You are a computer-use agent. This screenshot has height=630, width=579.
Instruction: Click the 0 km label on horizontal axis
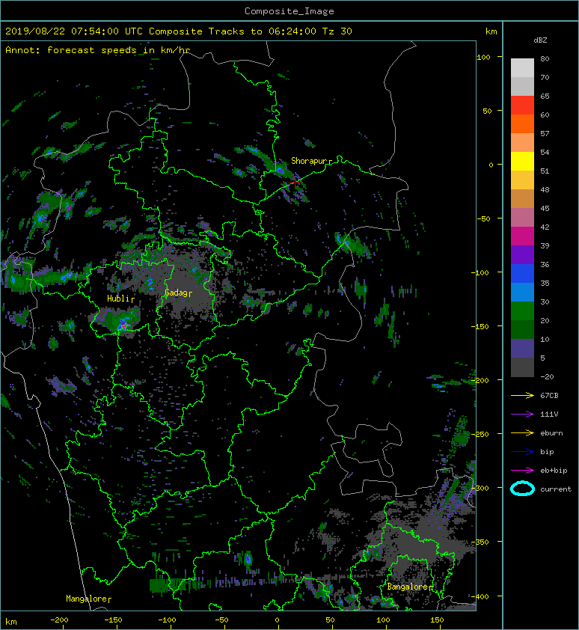click(277, 620)
